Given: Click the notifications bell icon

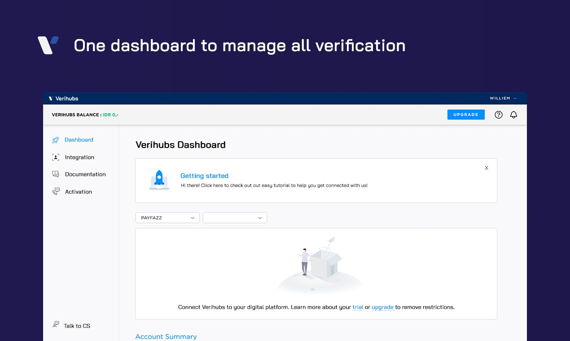Looking at the screenshot, I should (x=513, y=114).
